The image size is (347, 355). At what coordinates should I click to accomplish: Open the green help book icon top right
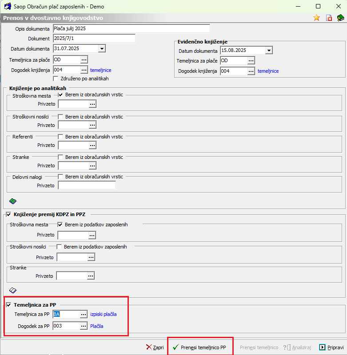(x=340, y=18)
